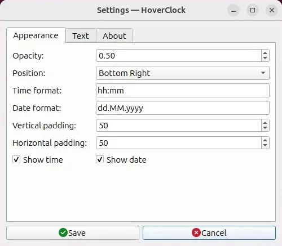Decrease Opacity with the down arrow
Screen dimensions: 282x246
click(x=265, y=59)
